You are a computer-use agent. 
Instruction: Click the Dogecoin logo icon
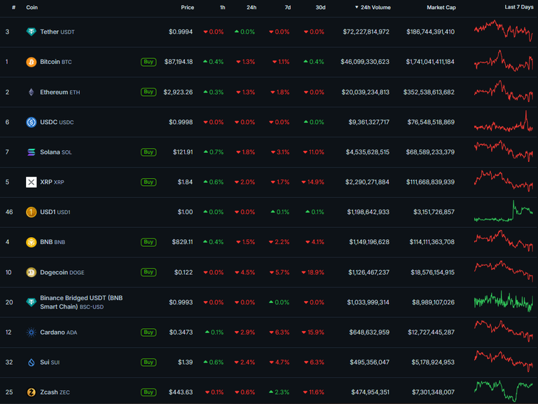pos(32,272)
